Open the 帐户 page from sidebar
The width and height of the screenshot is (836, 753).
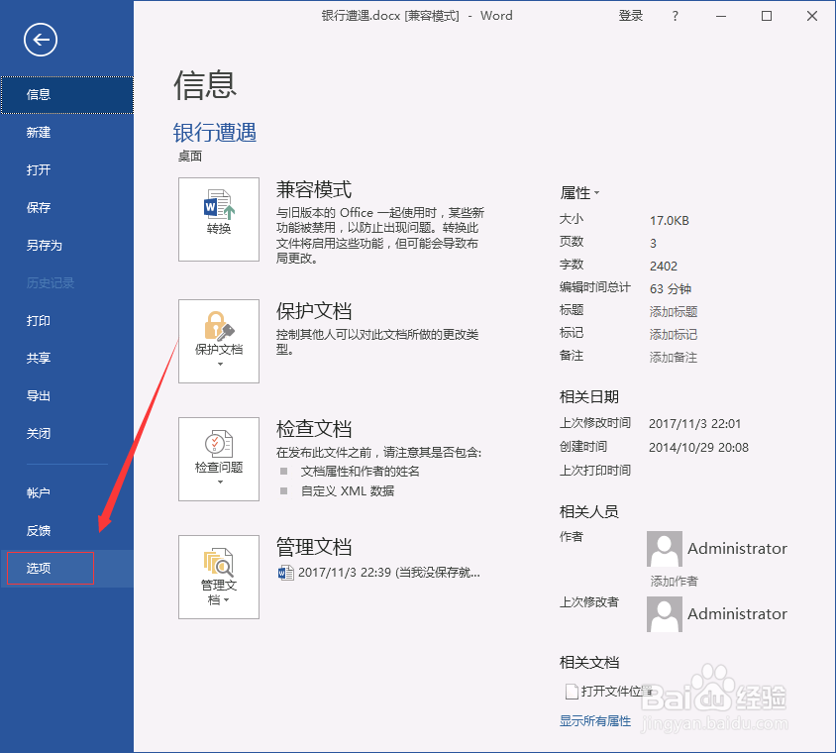[x=66, y=492]
